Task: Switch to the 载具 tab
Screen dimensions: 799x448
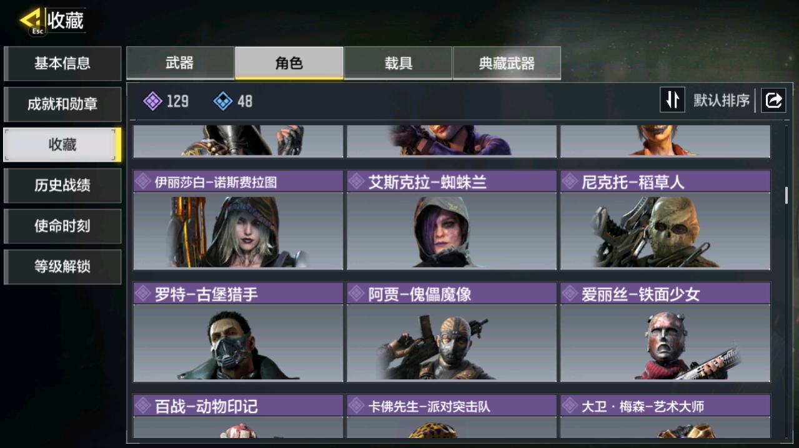Action: coord(398,63)
